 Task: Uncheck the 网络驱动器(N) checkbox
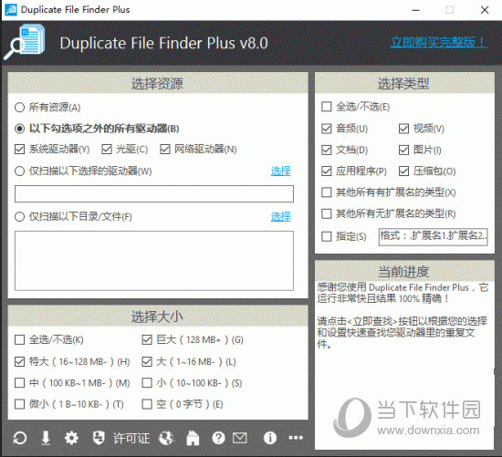[165, 149]
